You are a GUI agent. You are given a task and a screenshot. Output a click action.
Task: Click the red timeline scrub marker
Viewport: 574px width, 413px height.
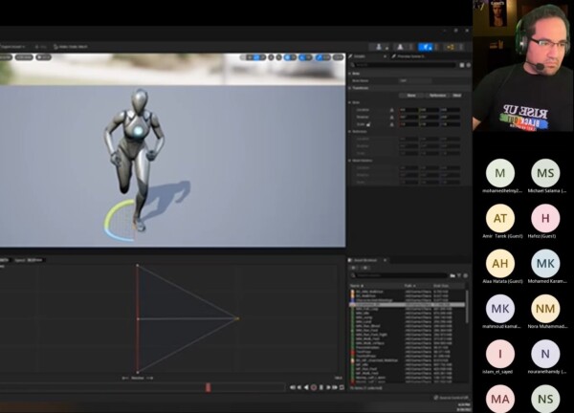208,386
